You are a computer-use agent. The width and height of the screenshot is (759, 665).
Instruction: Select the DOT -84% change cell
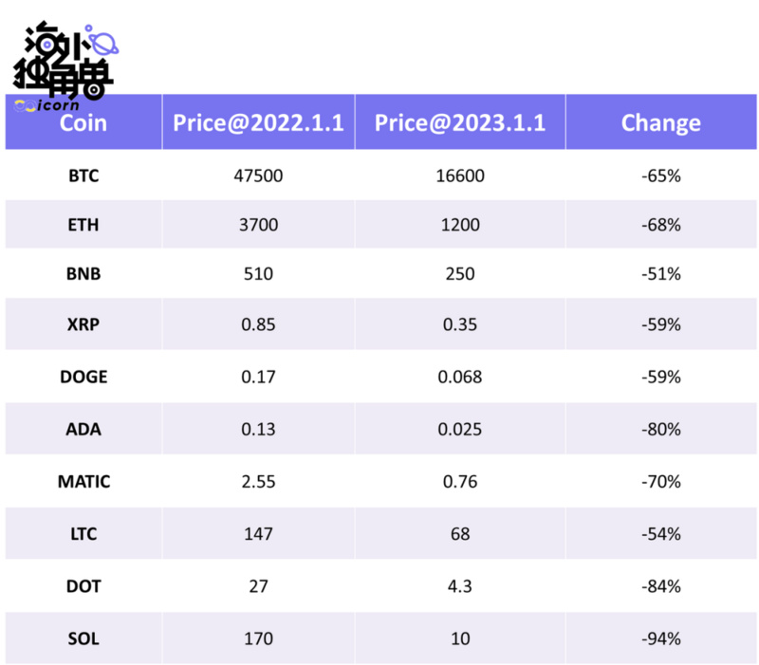(x=660, y=586)
